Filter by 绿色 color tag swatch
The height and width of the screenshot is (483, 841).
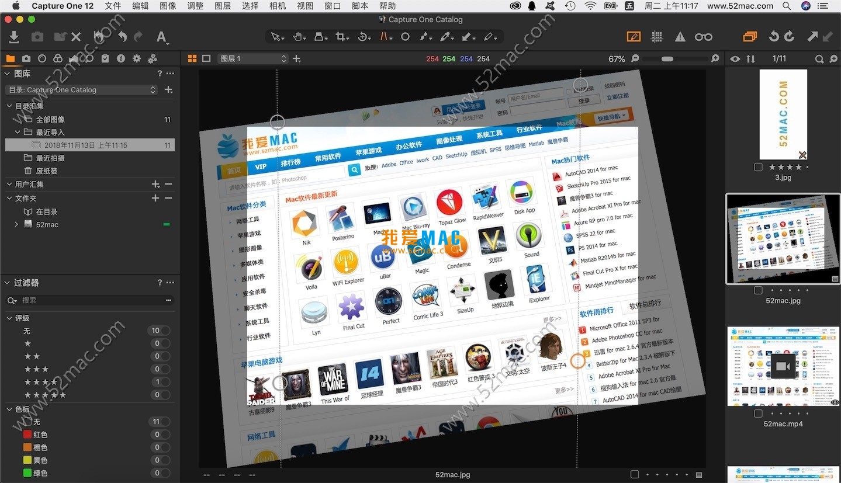tap(27, 473)
